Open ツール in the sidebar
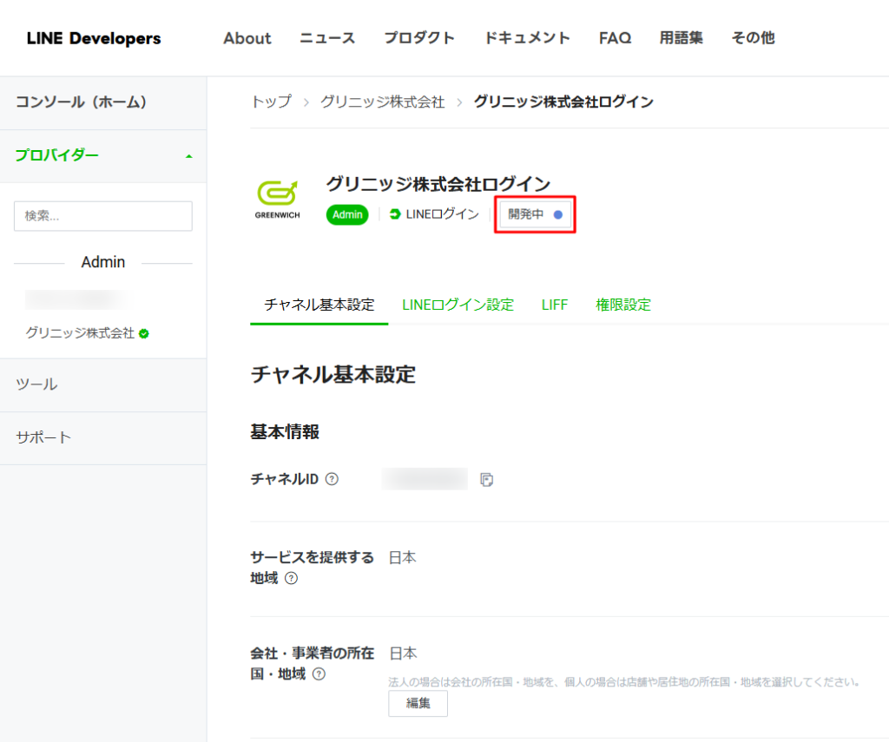Viewport: 889px width, 742px height. pos(103,385)
